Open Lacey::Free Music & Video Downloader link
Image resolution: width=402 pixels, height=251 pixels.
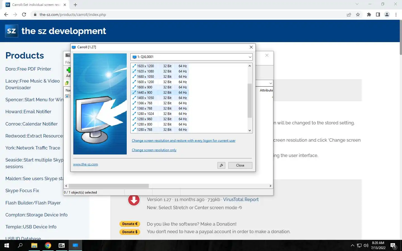pyautogui.click(x=32, y=84)
